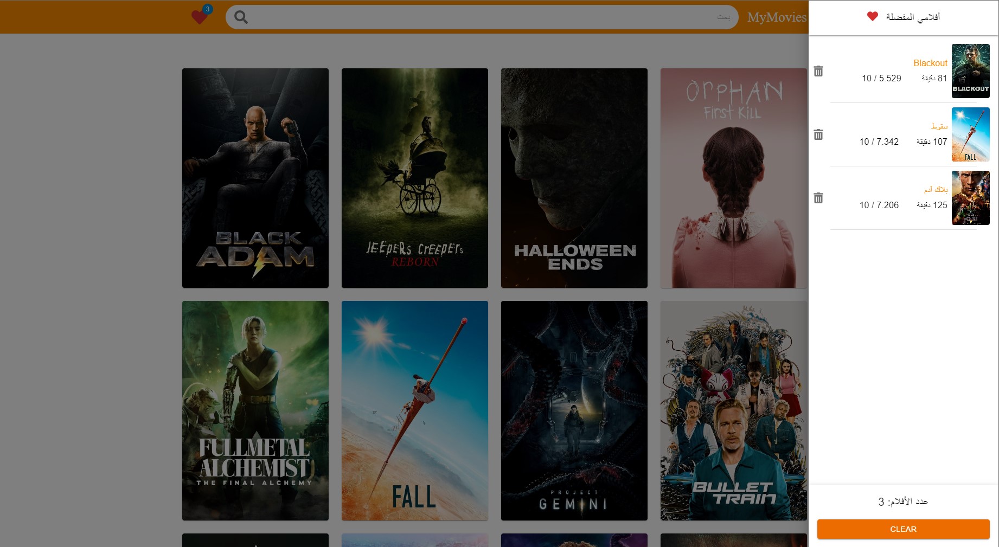Click the search magnifier icon

coord(240,17)
